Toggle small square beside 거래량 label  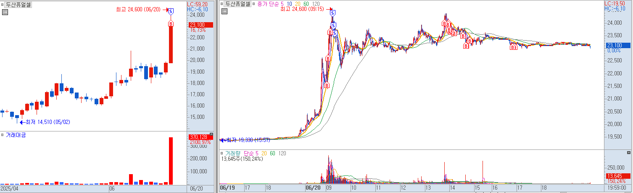222,154
